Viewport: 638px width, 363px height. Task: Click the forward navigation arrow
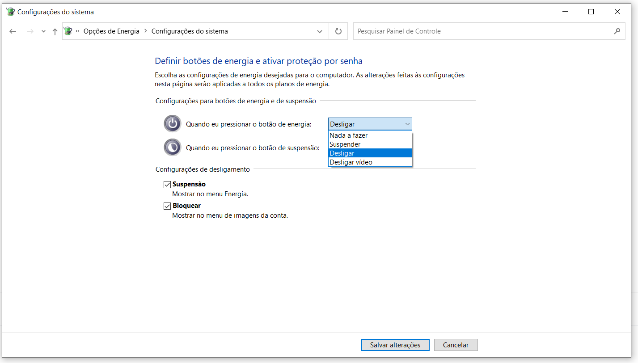(30, 31)
